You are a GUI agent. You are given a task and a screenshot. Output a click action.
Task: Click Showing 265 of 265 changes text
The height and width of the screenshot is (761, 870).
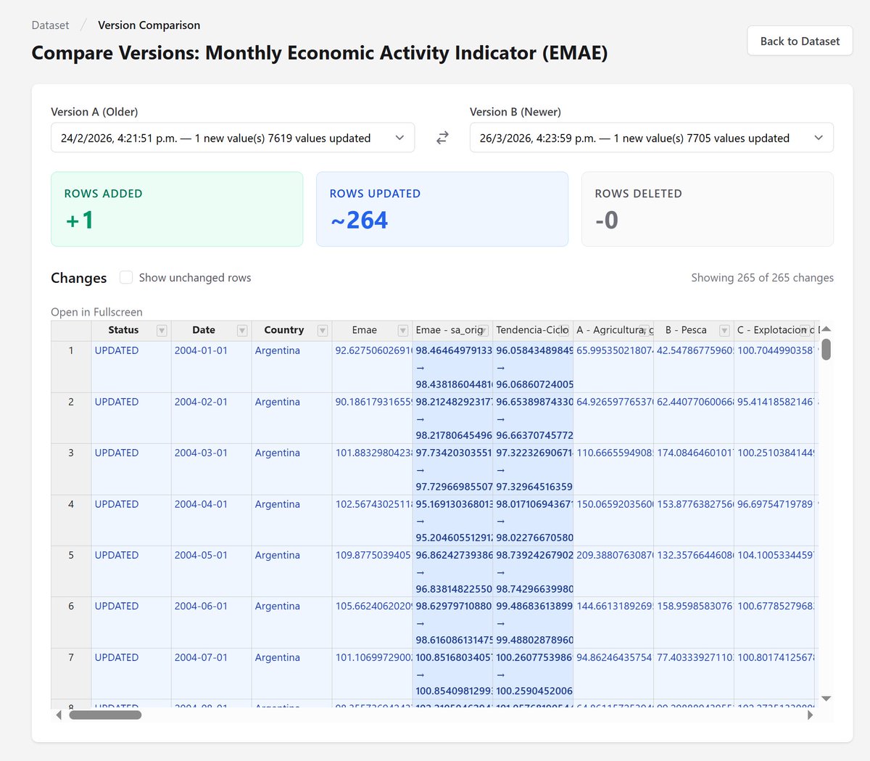coord(762,278)
